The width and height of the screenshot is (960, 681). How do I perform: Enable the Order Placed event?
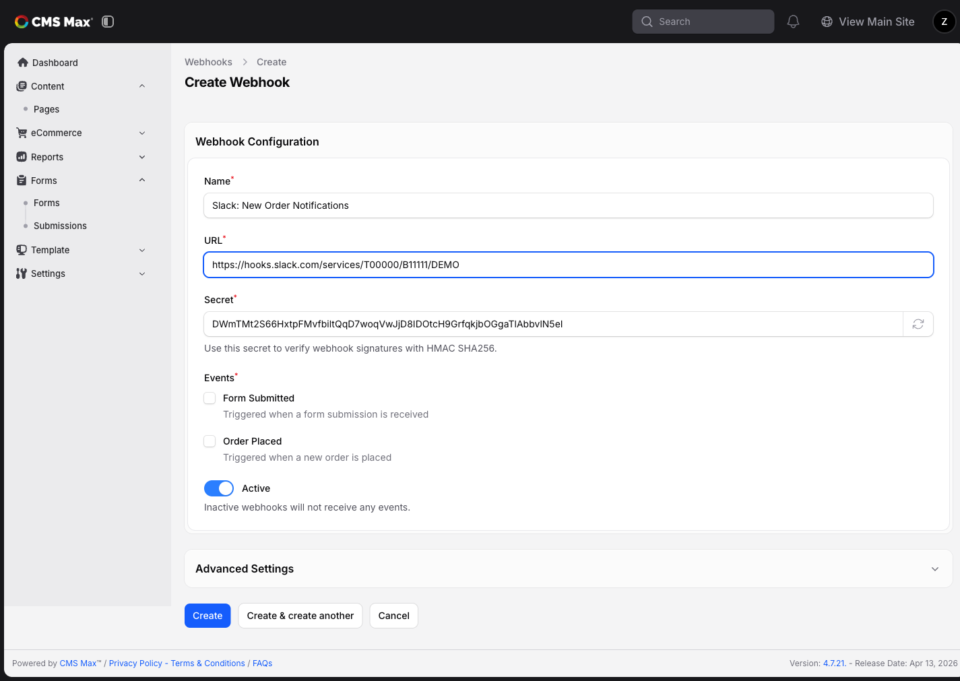(x=210, y=441)
